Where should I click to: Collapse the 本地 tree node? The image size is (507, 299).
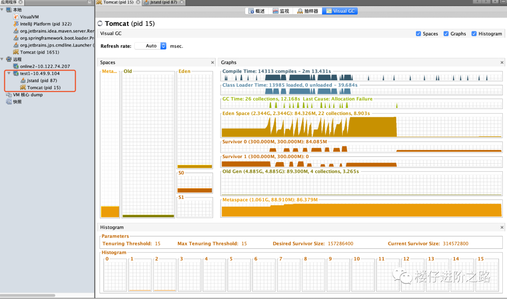pos(2,10)
